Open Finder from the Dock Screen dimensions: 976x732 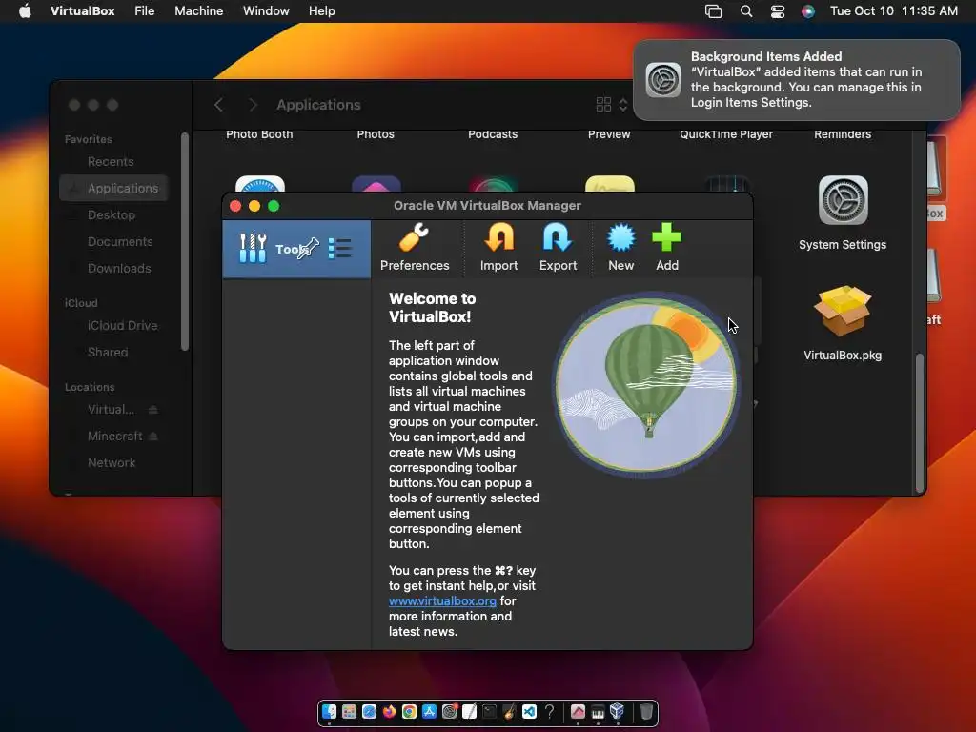coord(329,711)
